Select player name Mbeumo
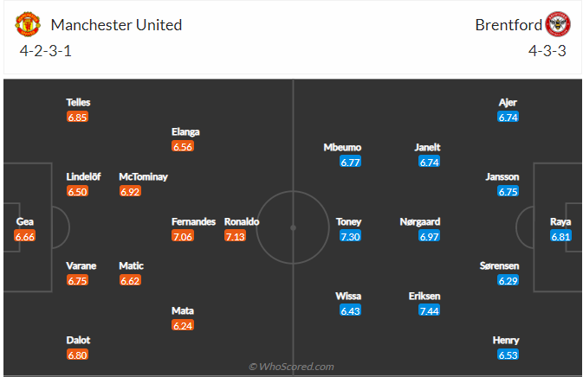 click(x=342, y=147)
